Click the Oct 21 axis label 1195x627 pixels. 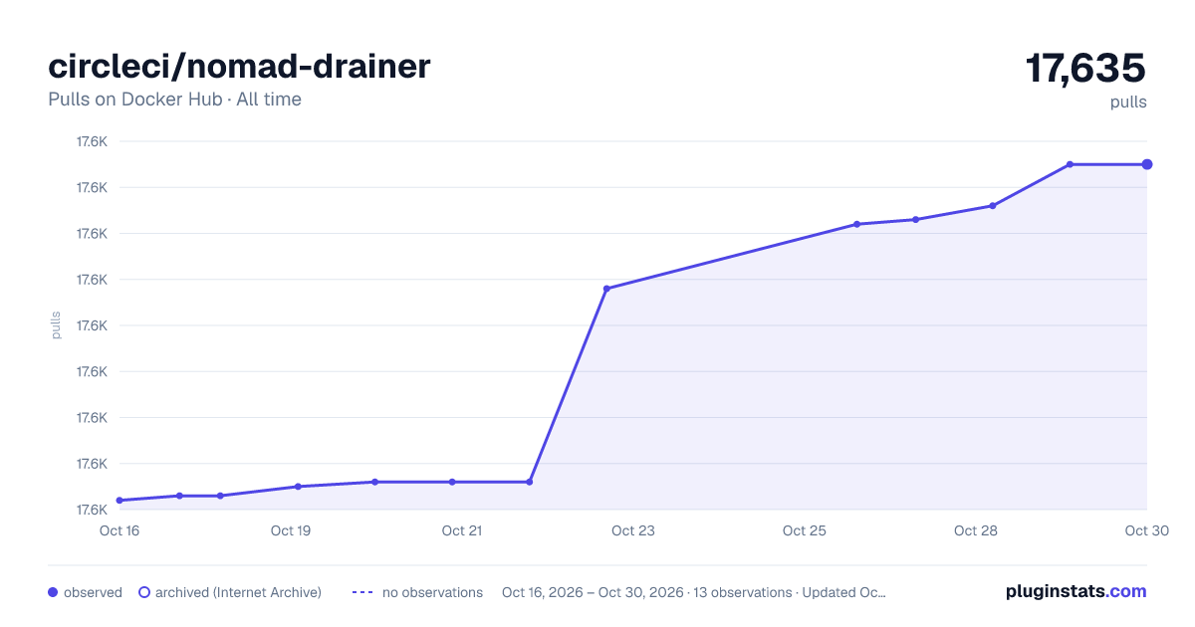(462, 530)
